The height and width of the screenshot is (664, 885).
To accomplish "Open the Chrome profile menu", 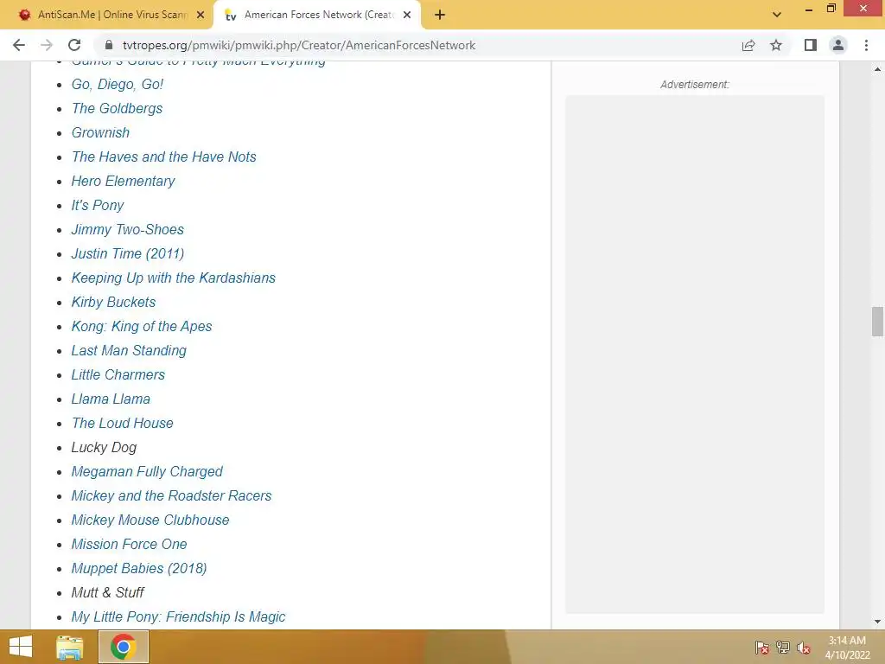I will (x=838, y=45).
